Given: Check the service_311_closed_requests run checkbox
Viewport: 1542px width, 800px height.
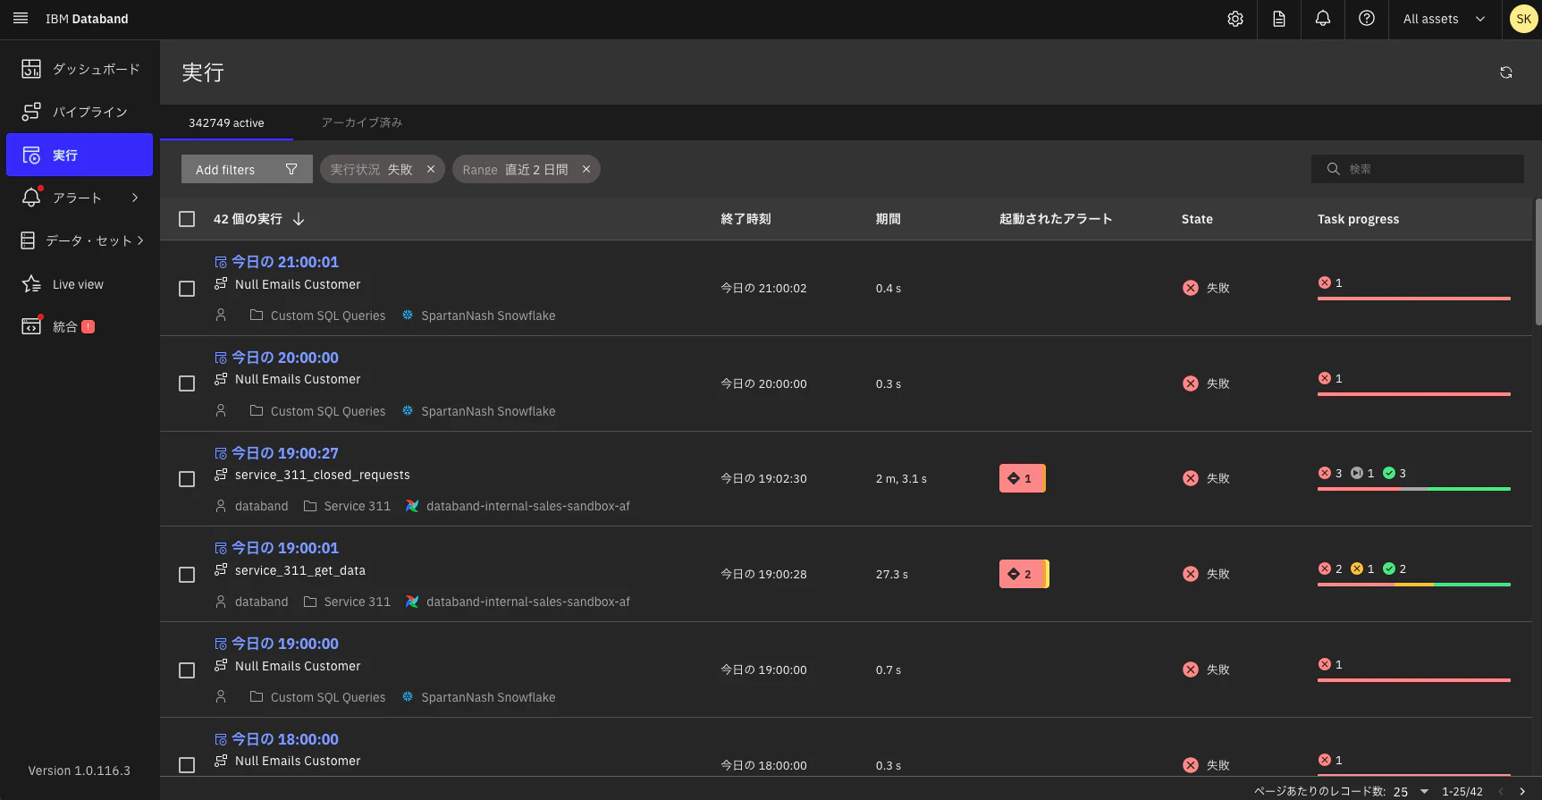Looking at the screenshot, I should click(187, 479).
